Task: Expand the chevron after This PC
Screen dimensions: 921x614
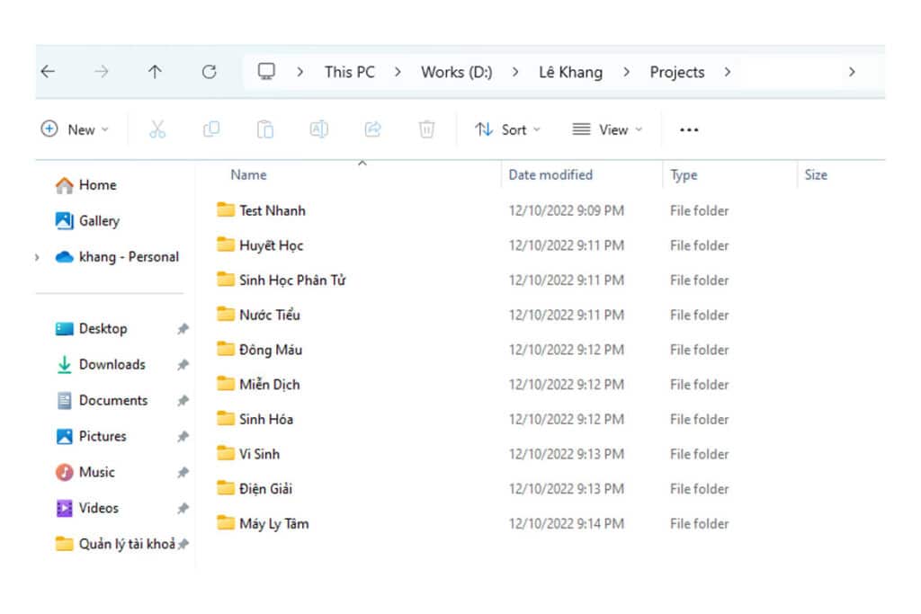Action: tap(398, 72)
